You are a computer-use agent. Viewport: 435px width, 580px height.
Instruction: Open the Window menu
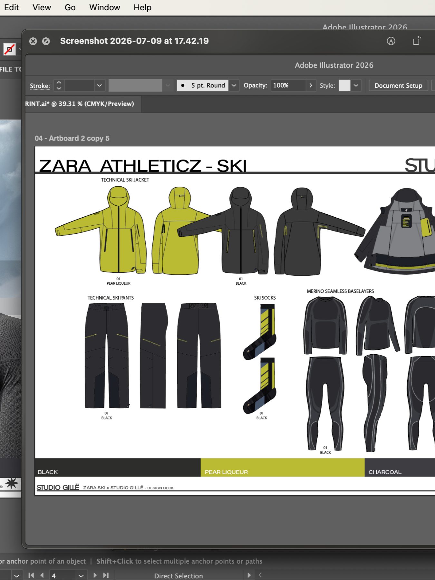click(x=104, y=7)
